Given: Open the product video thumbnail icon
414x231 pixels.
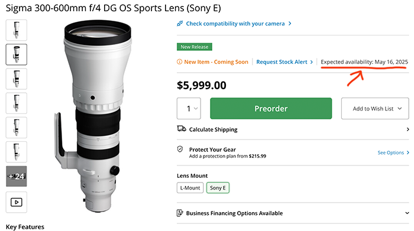Looking at the screenshot, I should 17,202.
